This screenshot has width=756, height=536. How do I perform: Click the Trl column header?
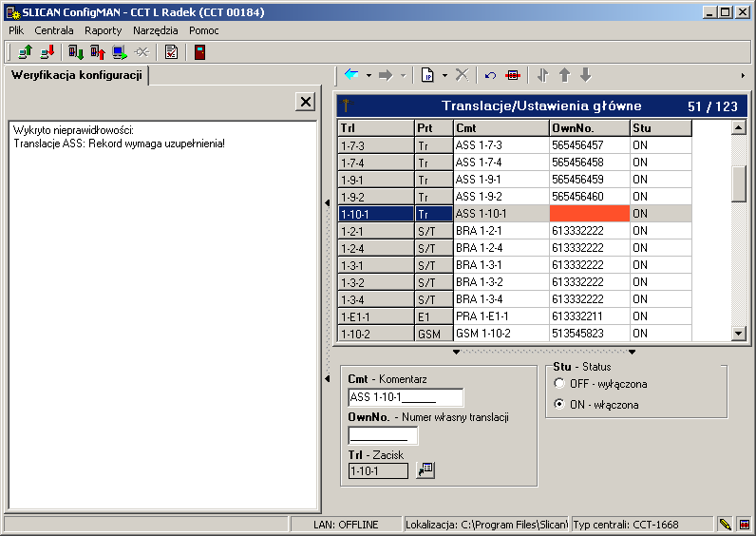coord(375,128)
